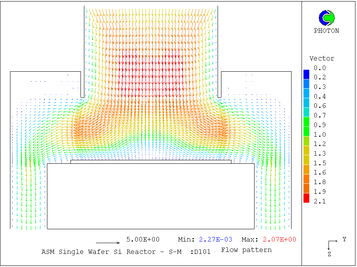
Task: Click the scale value 5.00E+00
Action: point(143,239)
